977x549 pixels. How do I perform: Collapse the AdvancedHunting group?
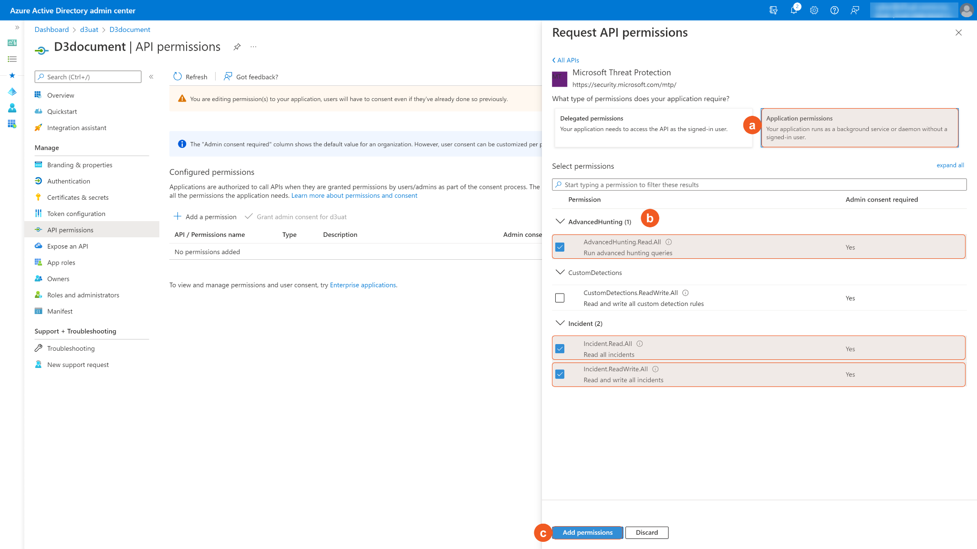tap(561, 222)
